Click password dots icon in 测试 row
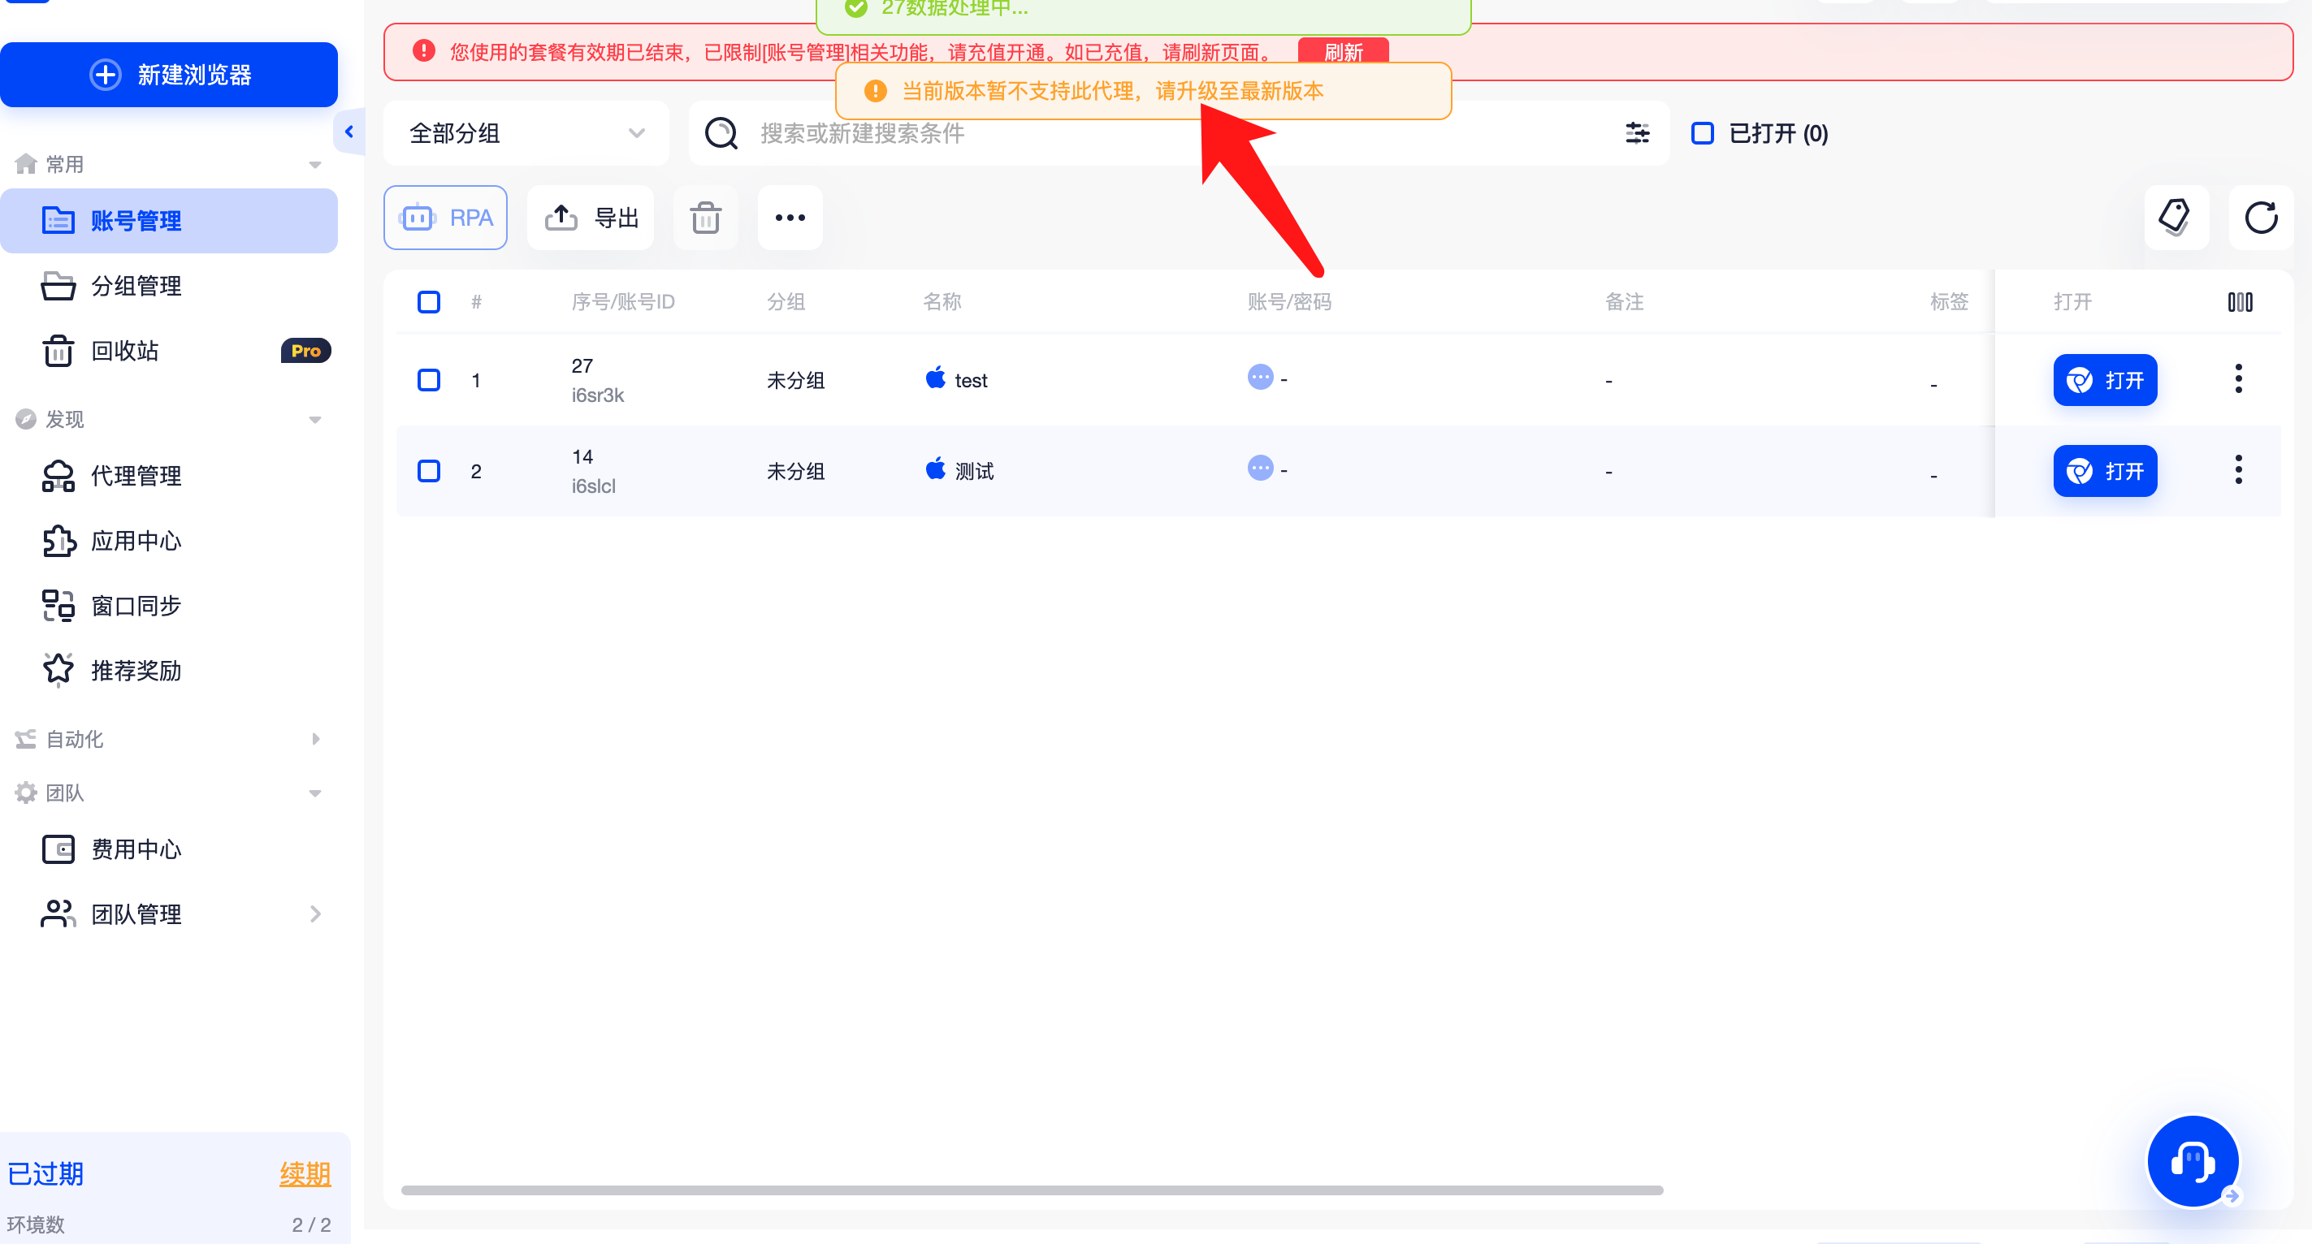The width and height of the screenshot is (2312, 1244). (1260, 469)
